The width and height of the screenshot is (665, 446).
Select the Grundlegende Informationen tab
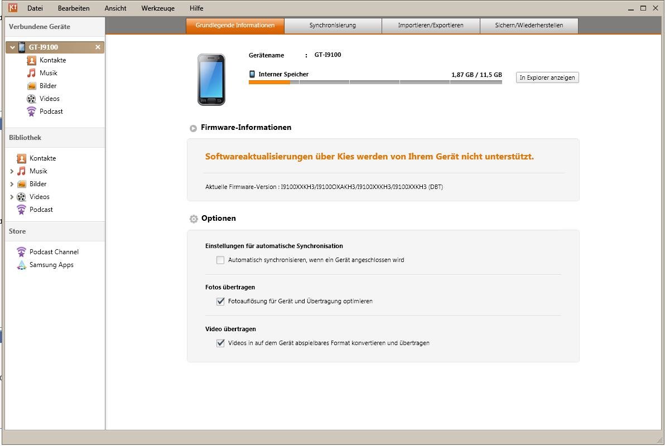235,26
